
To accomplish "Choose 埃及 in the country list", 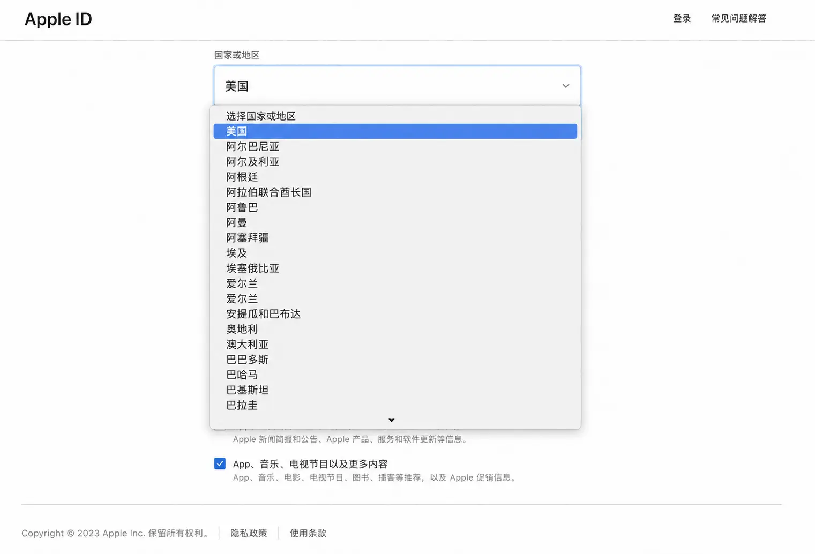I will click(x=395, y=253).
